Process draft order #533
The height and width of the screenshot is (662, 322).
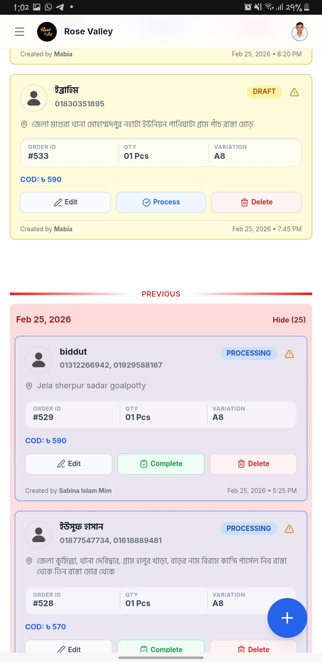(161, 202)
